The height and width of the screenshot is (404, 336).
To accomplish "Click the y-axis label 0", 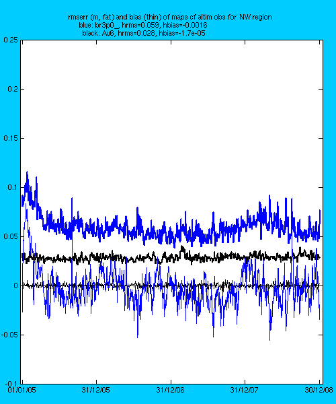I will 16,285.
